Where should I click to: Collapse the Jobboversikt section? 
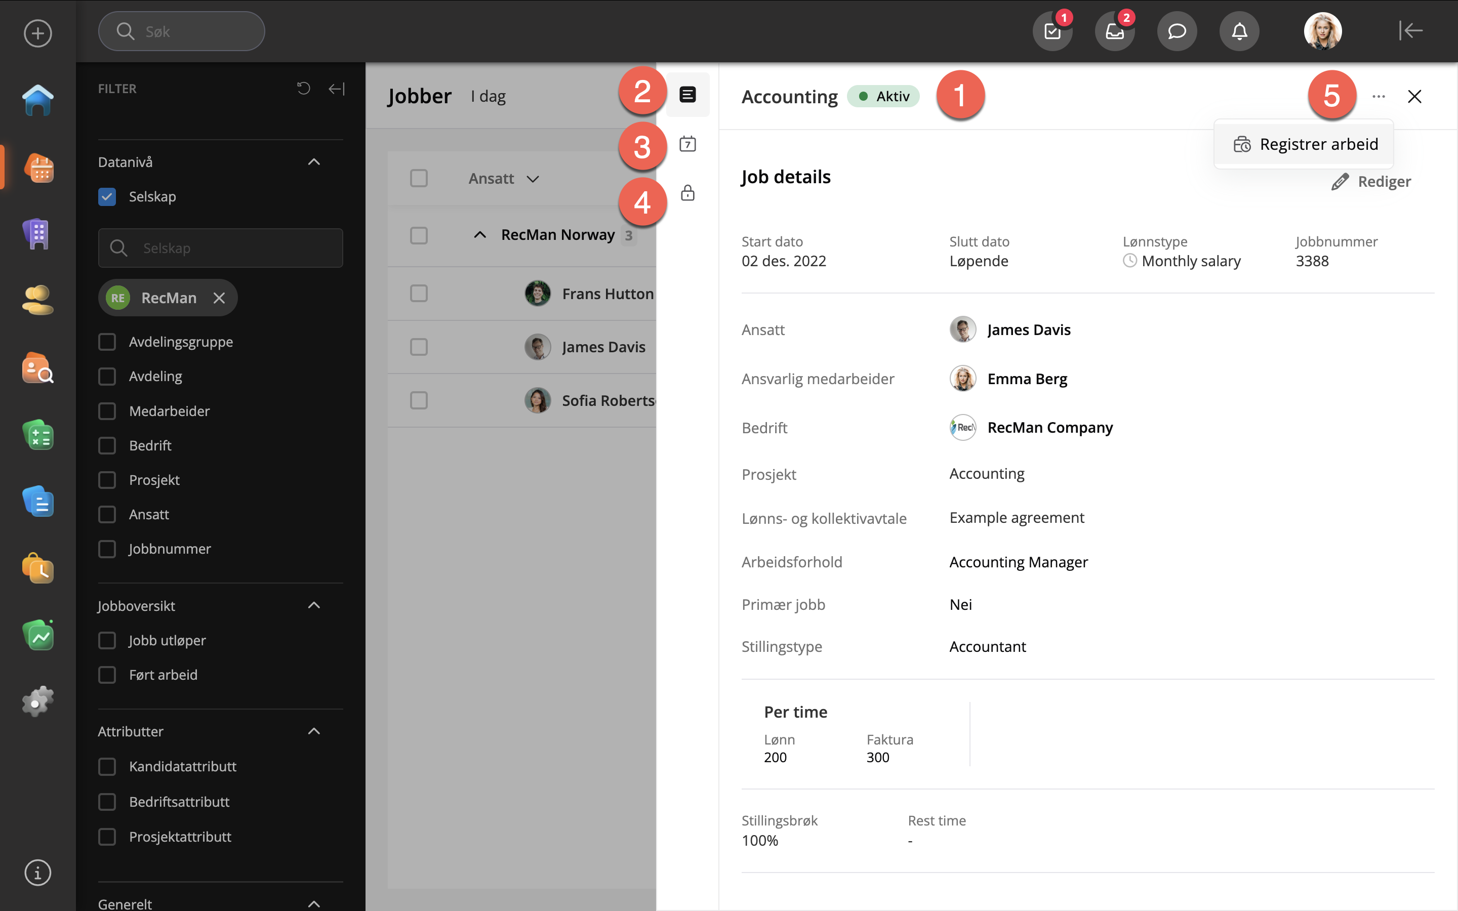coord(314,605)
